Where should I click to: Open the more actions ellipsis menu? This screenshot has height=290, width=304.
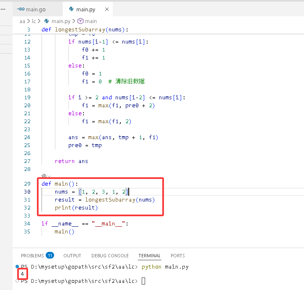coord(3,9)
